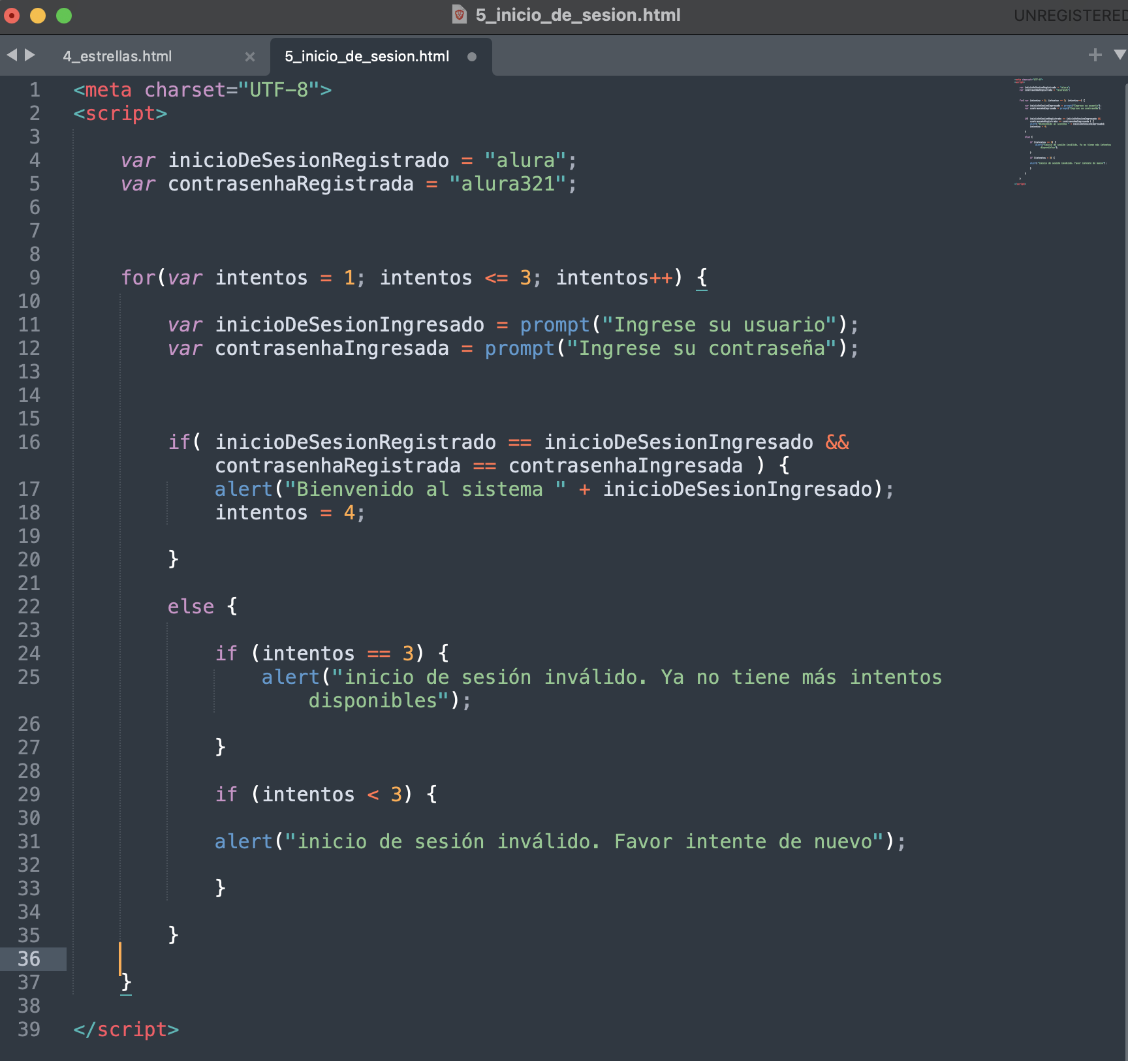Switch to the 4_estrellas.html tab

[x=117, y=56]
